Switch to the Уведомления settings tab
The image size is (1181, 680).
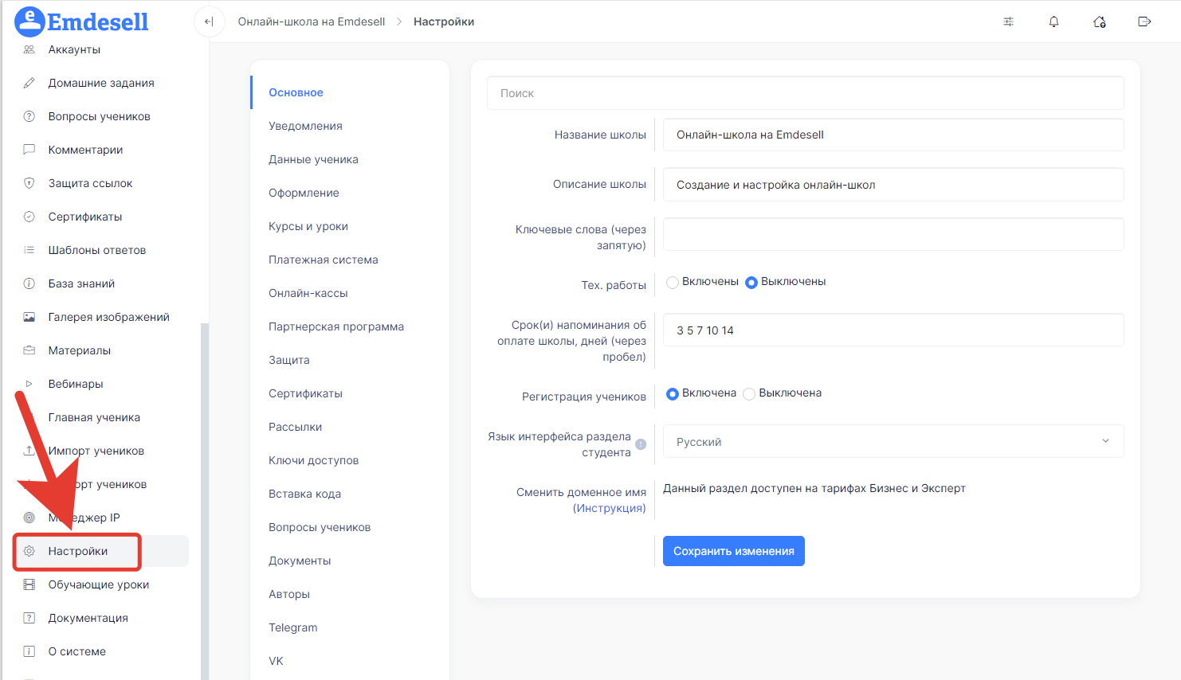coord(305,126)
